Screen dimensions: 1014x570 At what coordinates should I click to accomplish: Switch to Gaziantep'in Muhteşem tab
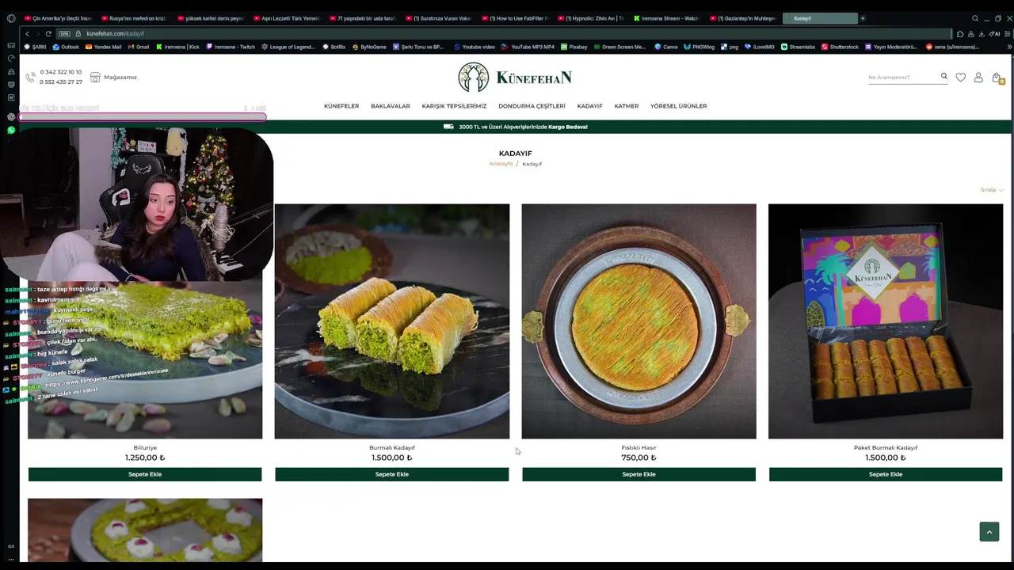(x=742, y=18)
